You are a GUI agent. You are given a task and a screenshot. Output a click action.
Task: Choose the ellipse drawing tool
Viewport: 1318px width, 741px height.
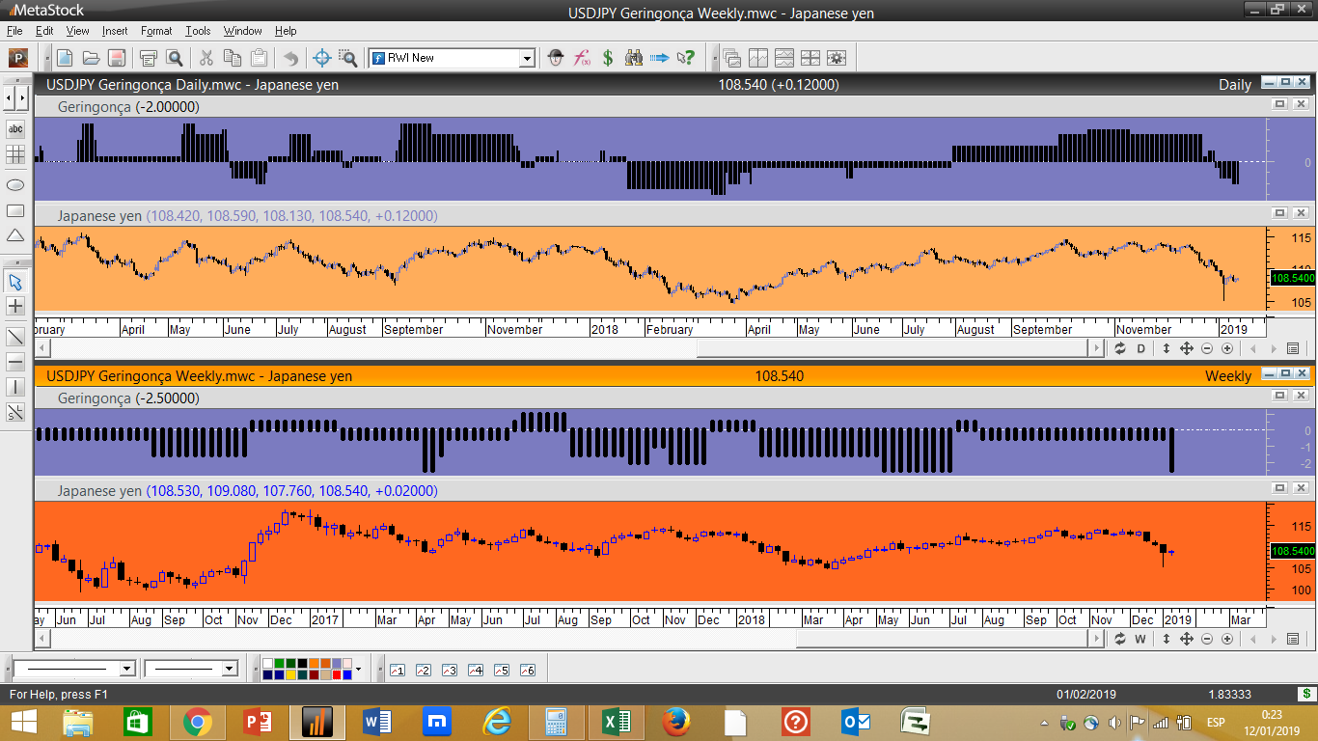pos(15,184)
